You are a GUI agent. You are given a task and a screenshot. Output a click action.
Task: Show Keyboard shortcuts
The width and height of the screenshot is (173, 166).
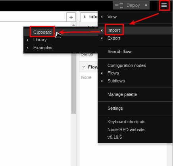tap(135, 122)
